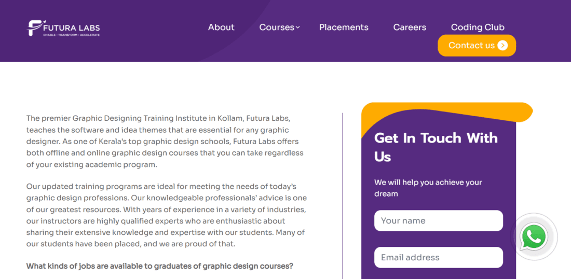Focus the Your name input field
571x279 pixels.
pos(439,220)
